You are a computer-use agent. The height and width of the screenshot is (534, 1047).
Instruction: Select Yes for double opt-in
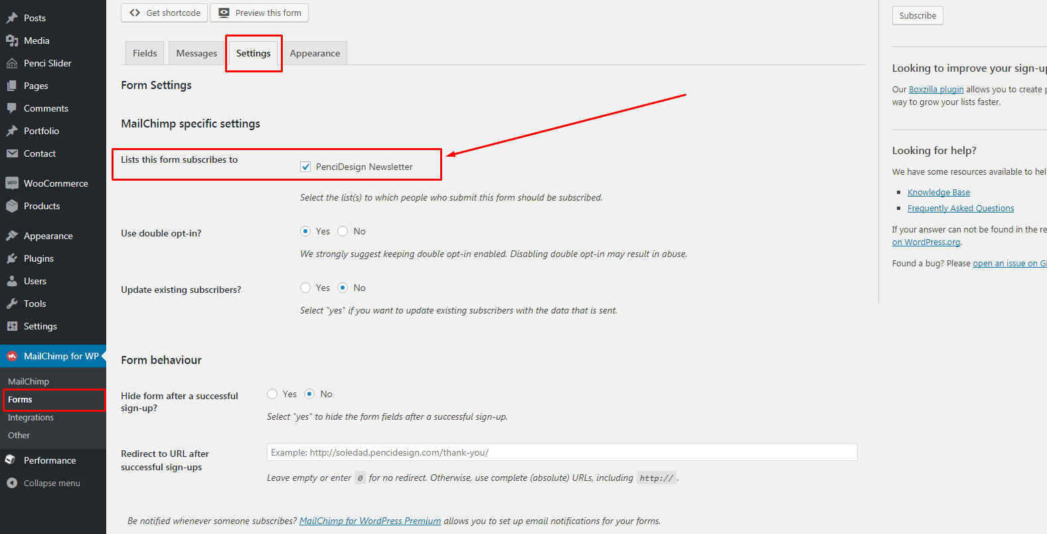click(305, 231)
